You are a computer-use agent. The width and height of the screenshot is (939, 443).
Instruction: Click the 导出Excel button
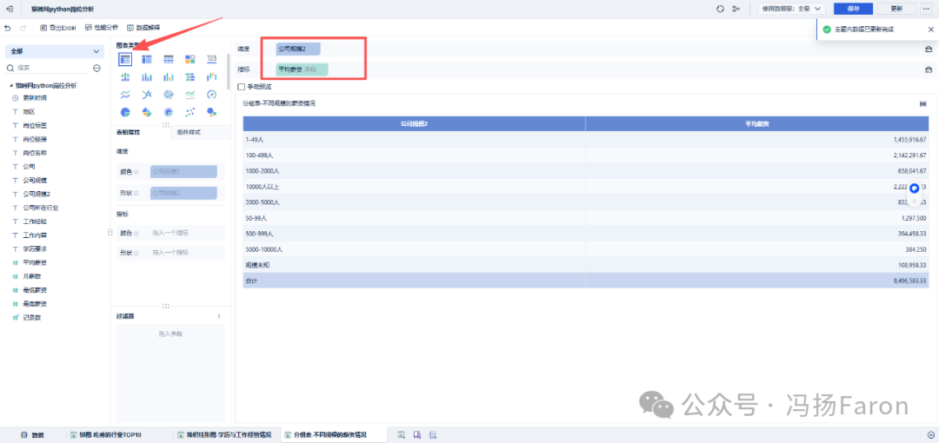[x=58, y=28]
